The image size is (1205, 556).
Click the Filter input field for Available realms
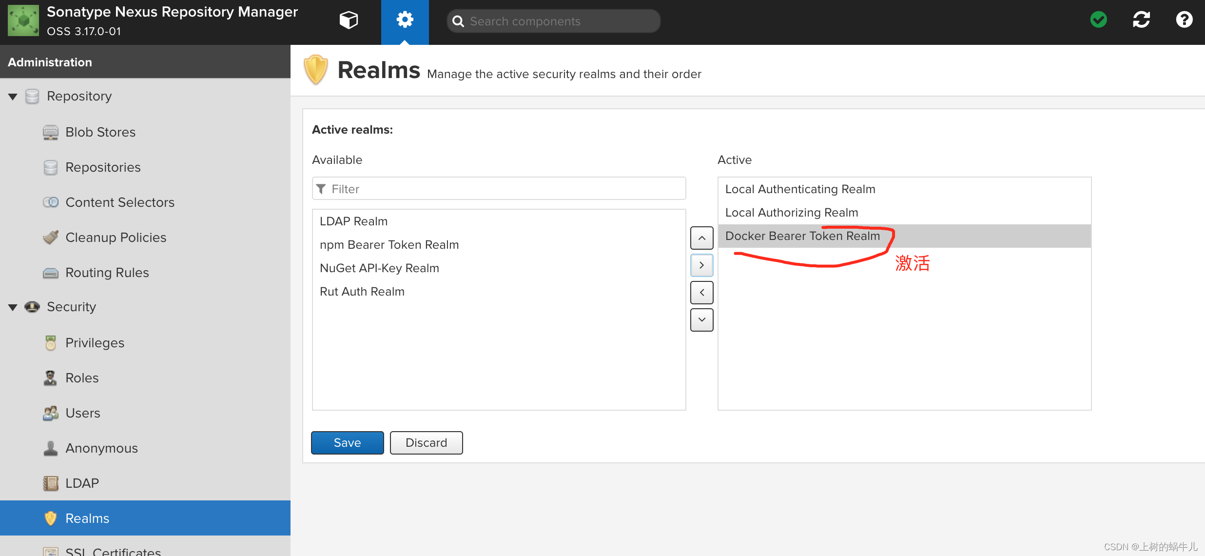pyautogui.click(x=498, y=188)
